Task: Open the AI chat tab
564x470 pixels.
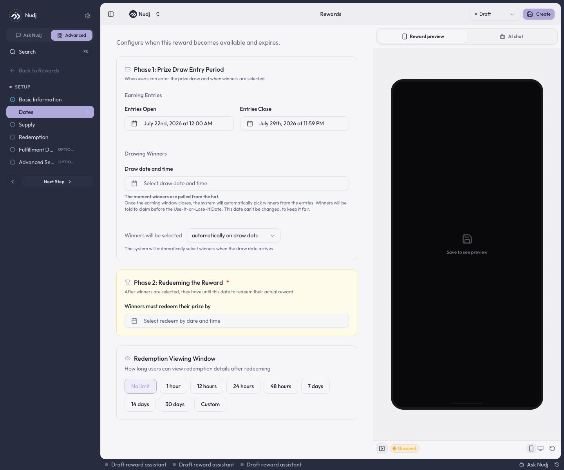Action: click(x=511, y=36)
